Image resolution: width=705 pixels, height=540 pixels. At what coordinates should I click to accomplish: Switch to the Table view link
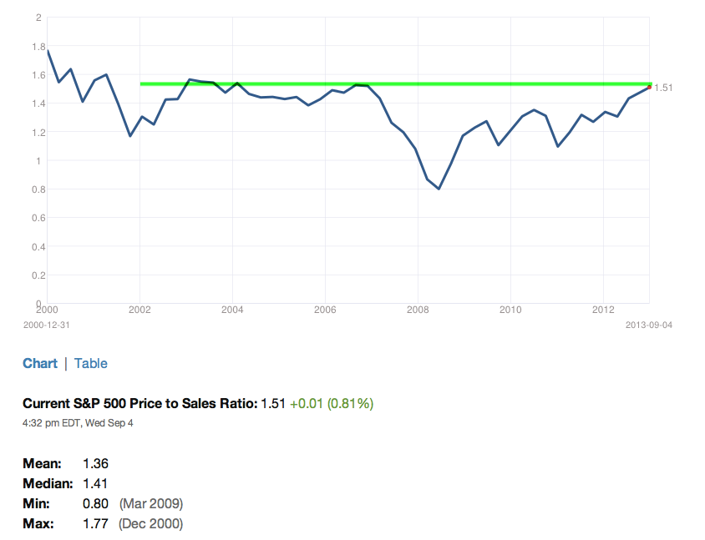tap(91, 363)
